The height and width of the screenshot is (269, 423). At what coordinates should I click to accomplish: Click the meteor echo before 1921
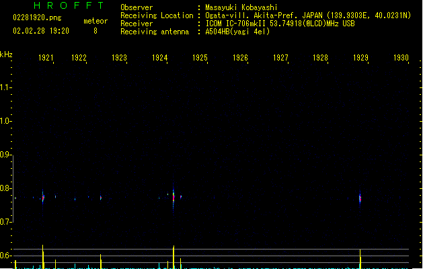(43, 198)
